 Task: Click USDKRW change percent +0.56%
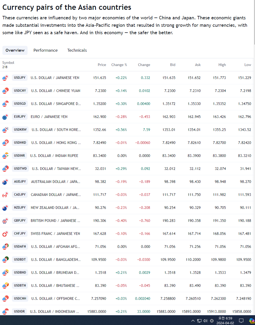pyautogui.click(x=121, y=130)
